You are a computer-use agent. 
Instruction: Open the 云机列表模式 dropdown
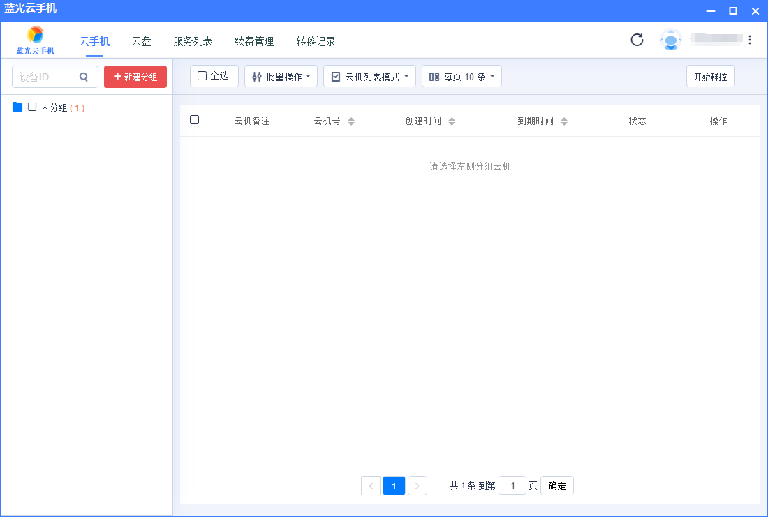coord(369,77)
